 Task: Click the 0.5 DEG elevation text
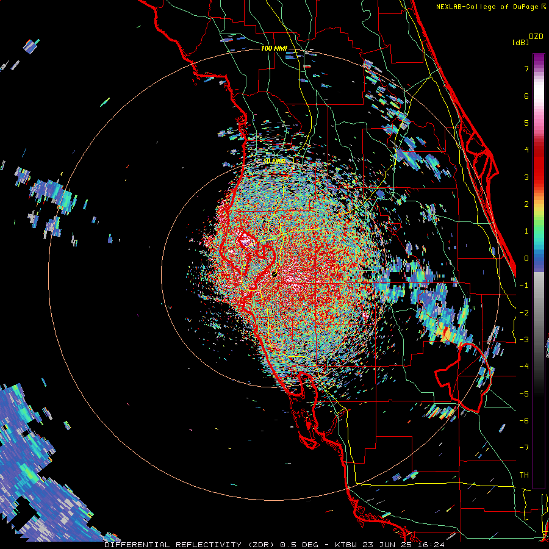(299, 545)
